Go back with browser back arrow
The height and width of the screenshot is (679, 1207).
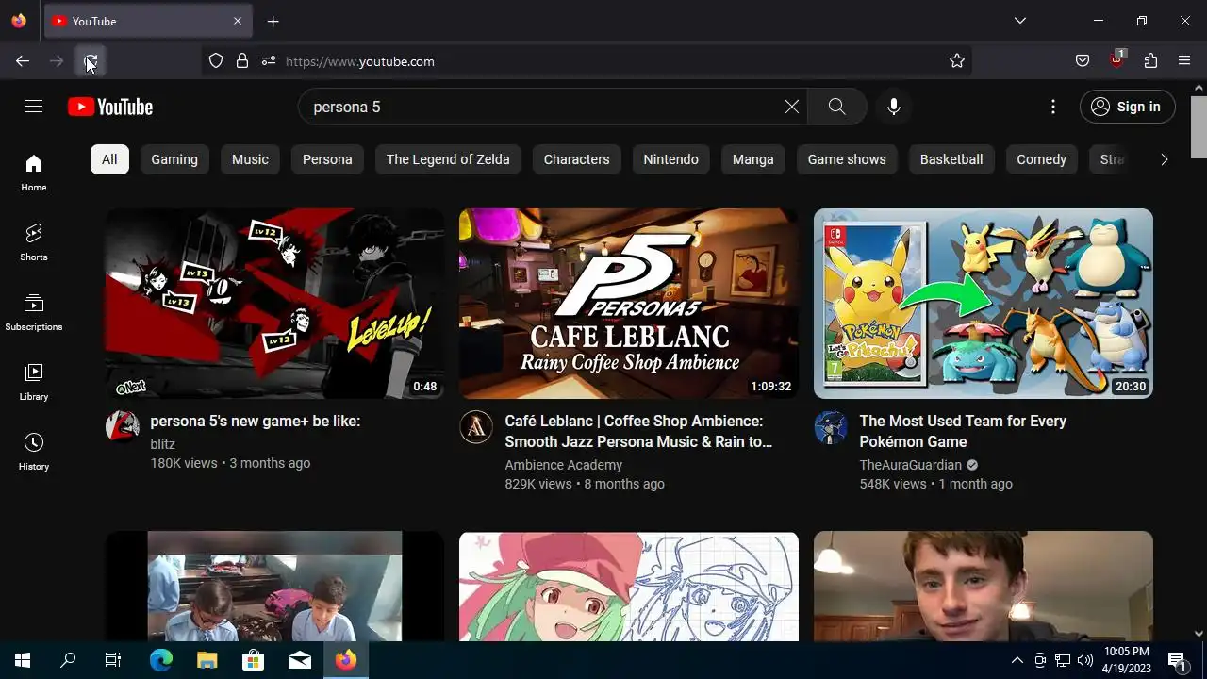tap(23, 61)
